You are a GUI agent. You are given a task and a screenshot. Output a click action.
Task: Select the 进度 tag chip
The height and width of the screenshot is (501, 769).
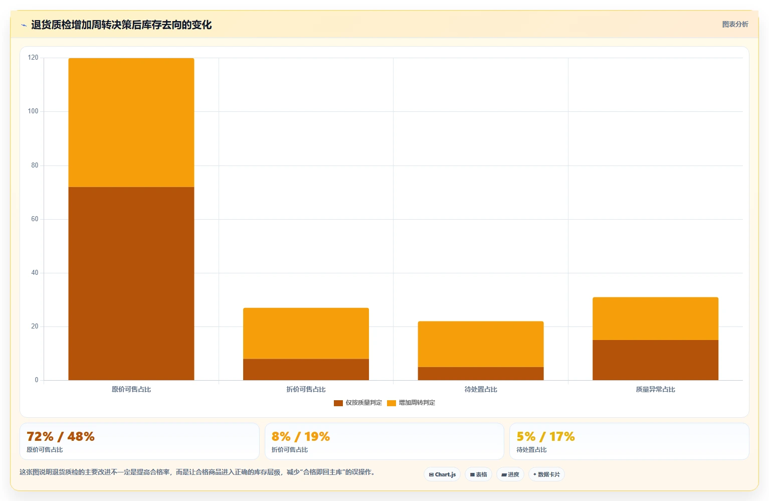point(510,474)
